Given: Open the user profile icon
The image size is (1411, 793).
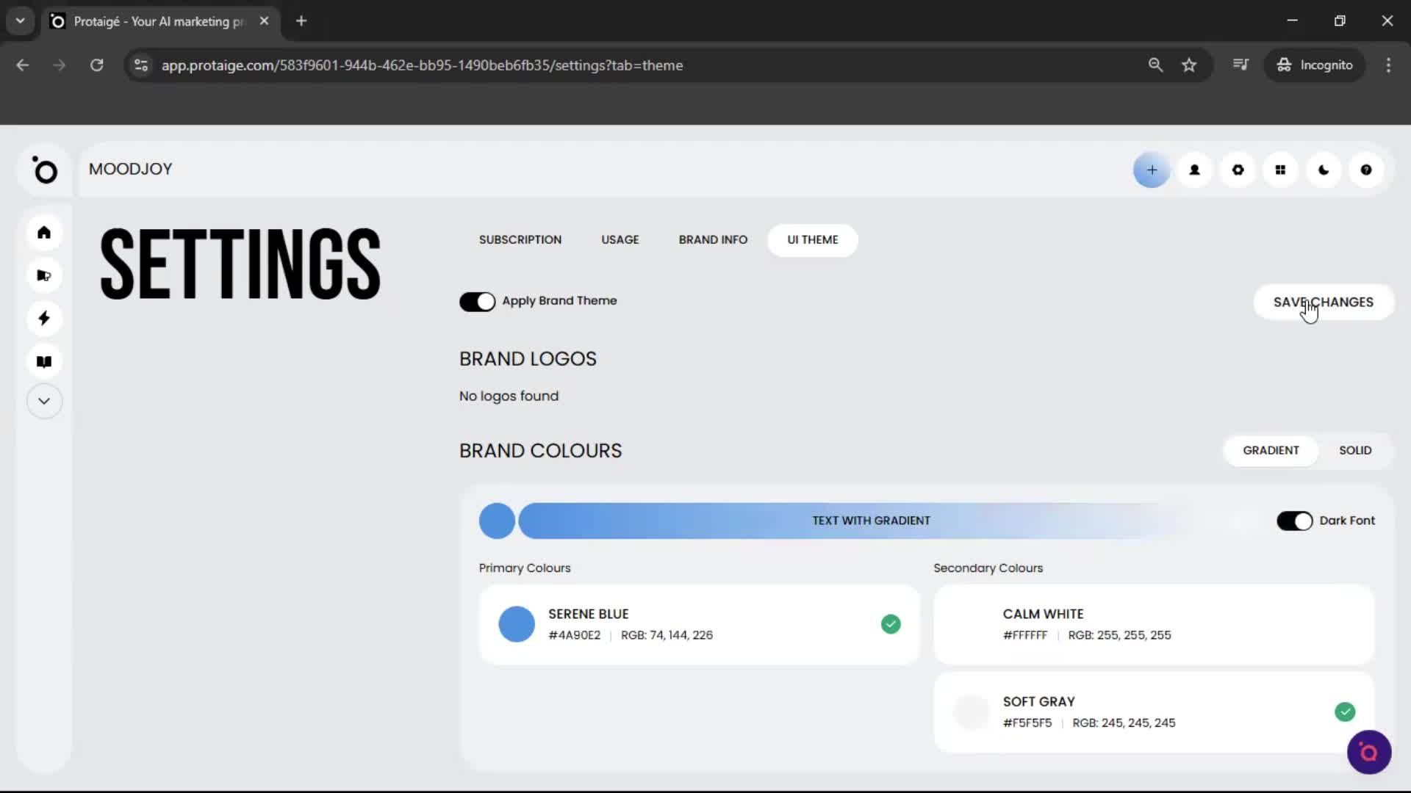Looking at the screenshot, I should pos(1194,170).
